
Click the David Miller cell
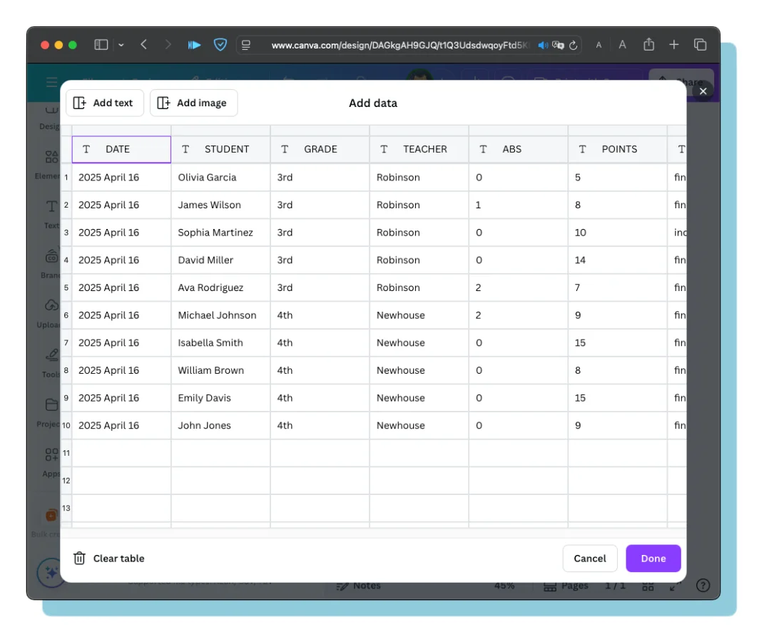220,260
